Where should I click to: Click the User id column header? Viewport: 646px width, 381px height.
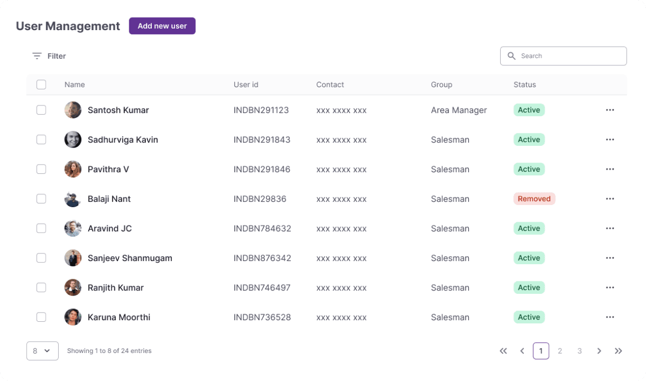tap(246, 84)
